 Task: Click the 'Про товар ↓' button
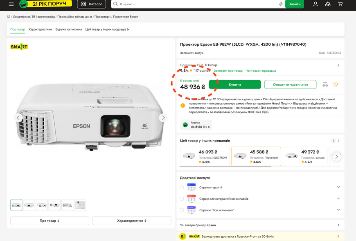coord(50,221)
